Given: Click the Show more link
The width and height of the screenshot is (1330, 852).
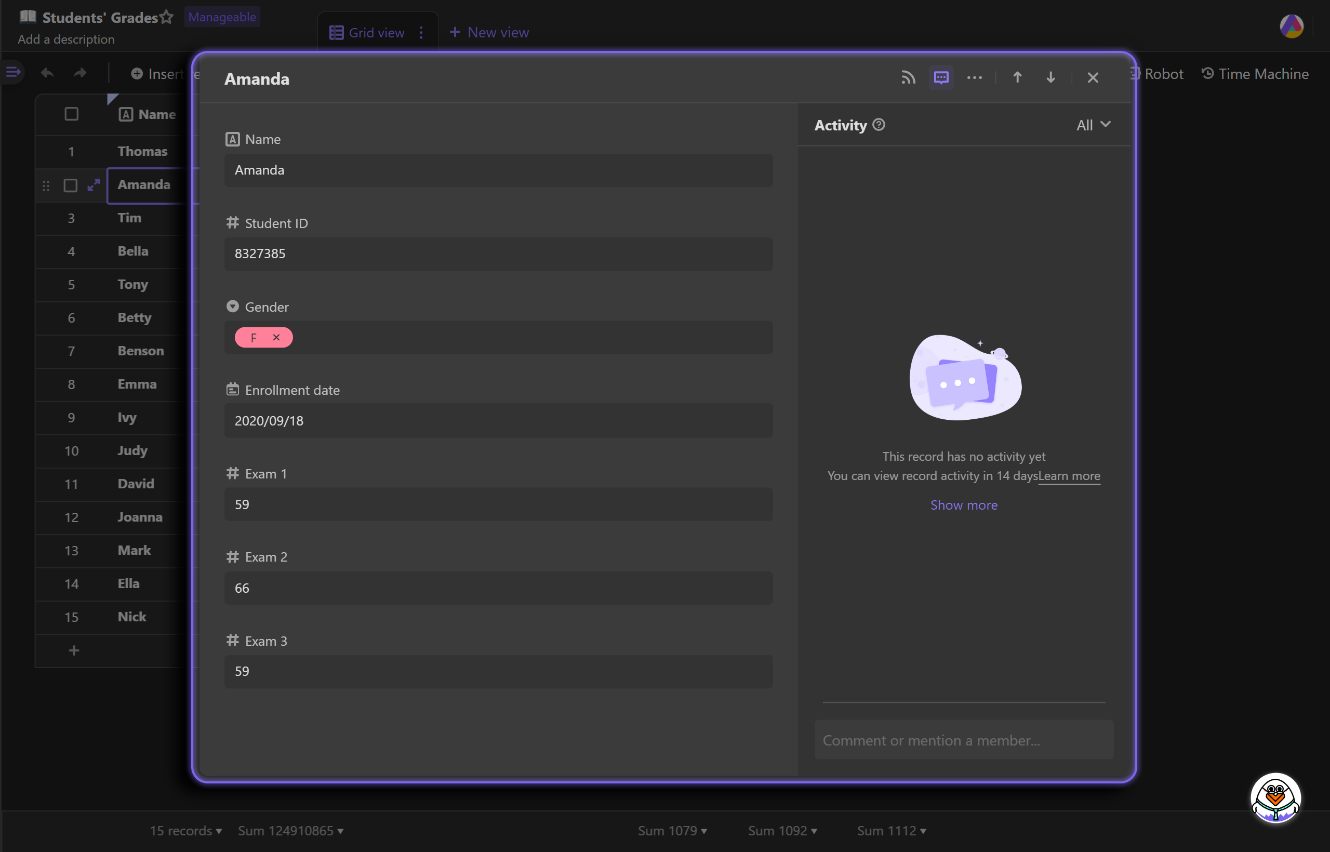Looking at the screenshot, I should [964, 504].
